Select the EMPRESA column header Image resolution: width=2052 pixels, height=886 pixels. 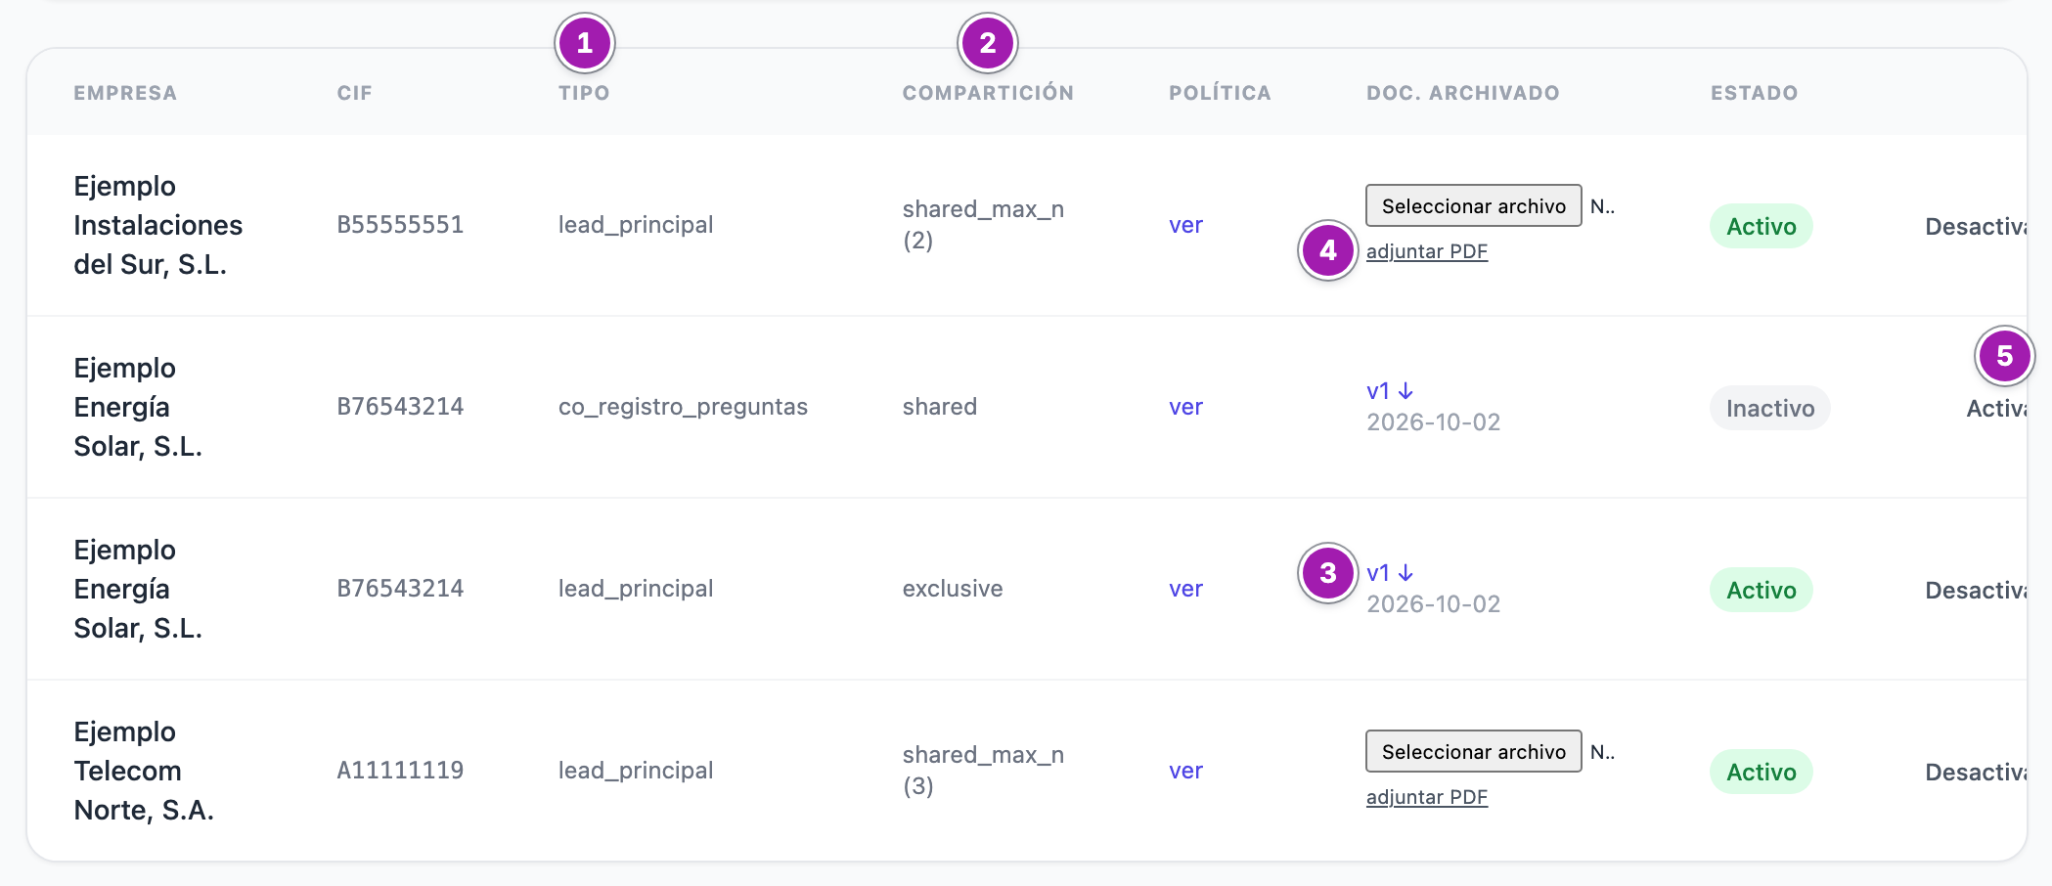125,93
